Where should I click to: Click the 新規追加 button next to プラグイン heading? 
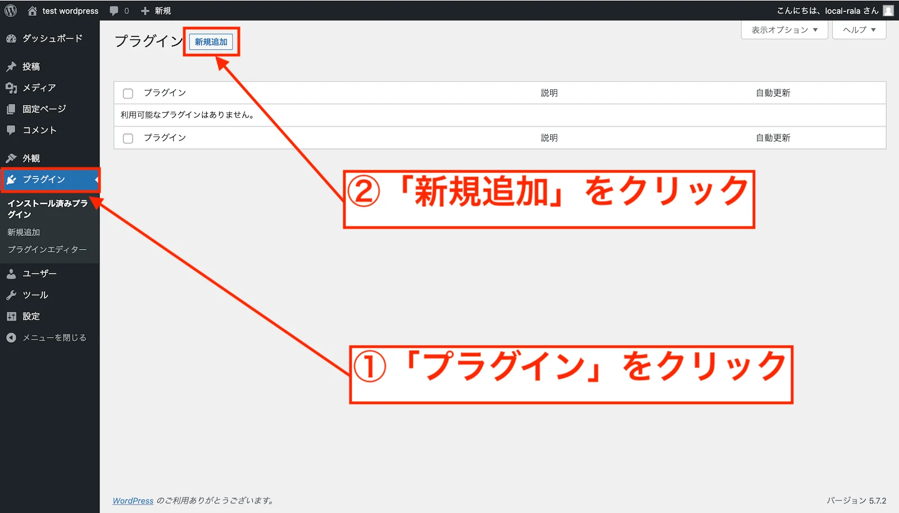pos(211,41)
